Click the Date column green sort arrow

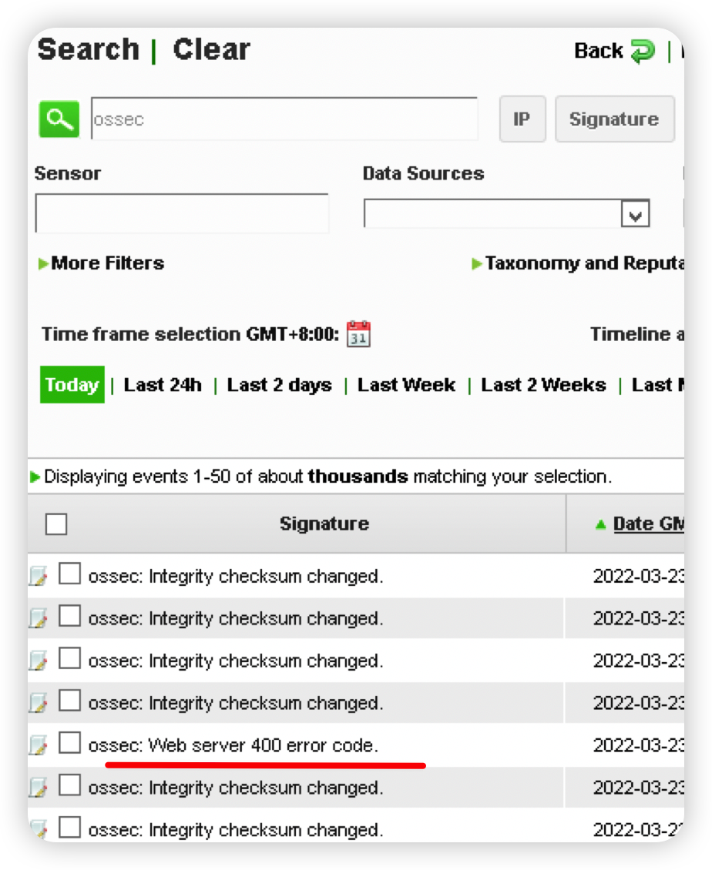pyautogui.click(x=600, y=524)
